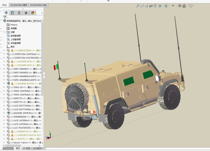
Task: Expand the CARROZZERIA<1> tree node
Action: [x=4, y=50]
